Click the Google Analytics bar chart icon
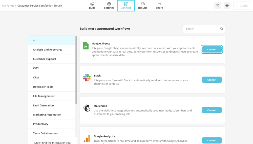The width and height of the screenshot is (253, 144). pos(87,138)
